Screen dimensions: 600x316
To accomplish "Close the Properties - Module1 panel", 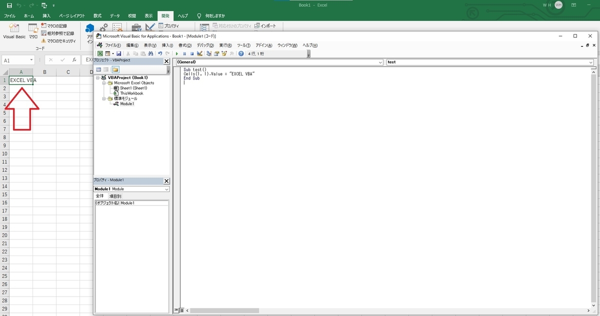I will [167, 181].
